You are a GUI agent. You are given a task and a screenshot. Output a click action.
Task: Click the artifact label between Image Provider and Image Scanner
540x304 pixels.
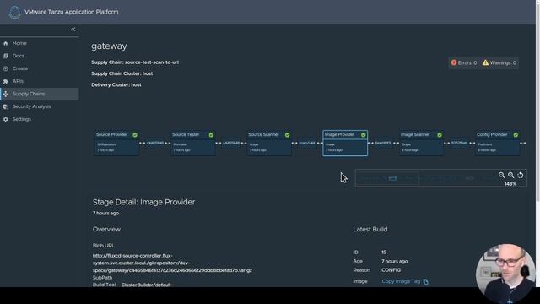(383, 143)
